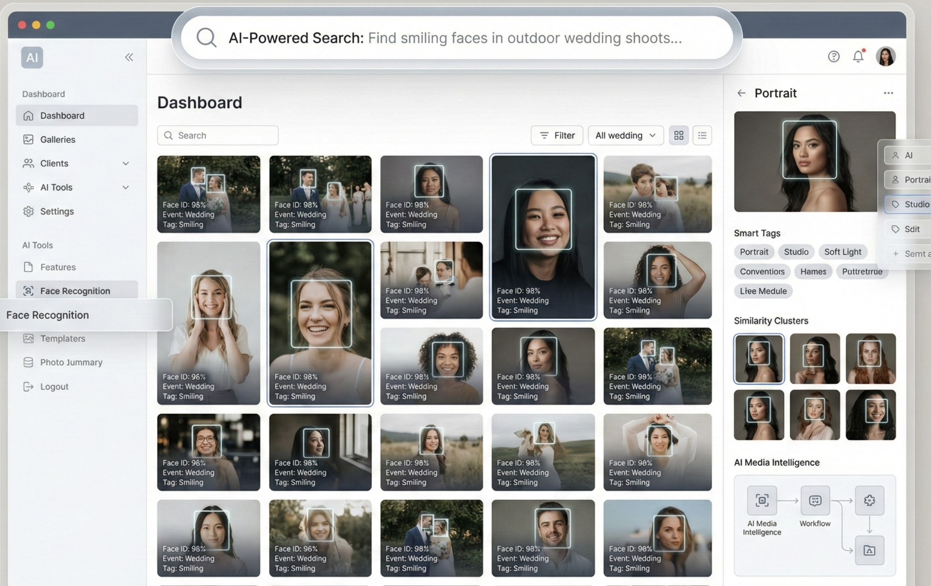
Task: Click the Clients people icon
Action: 28,163
